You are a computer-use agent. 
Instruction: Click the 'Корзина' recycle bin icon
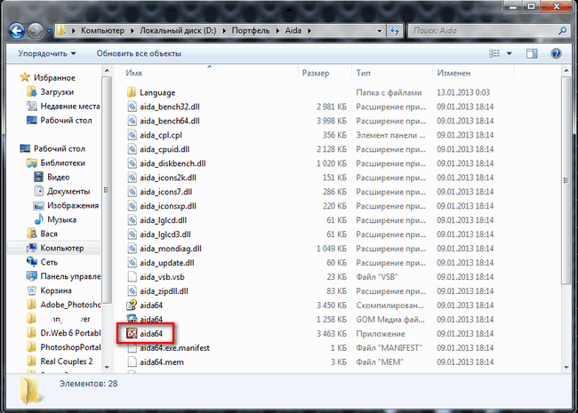point(32,290)
